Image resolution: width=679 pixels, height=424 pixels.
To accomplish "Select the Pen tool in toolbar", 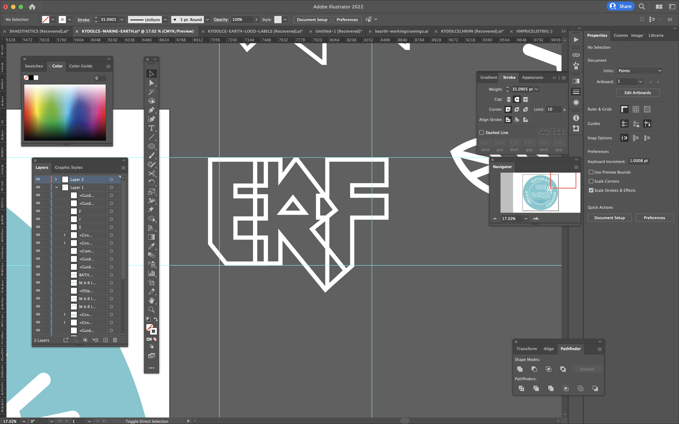I will click(x=151, y=110).
